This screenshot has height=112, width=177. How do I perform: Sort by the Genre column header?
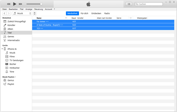[119, 18]
